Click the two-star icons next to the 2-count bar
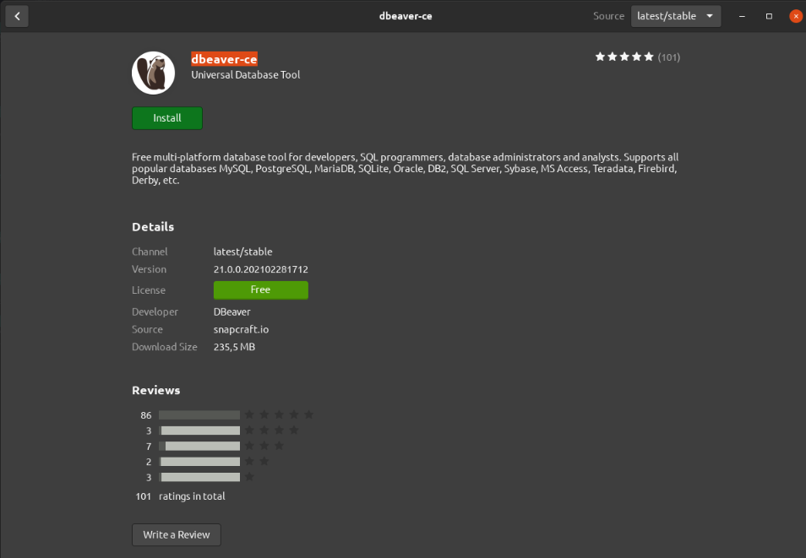Screen dimensions: 806x558 pos(257,461)
